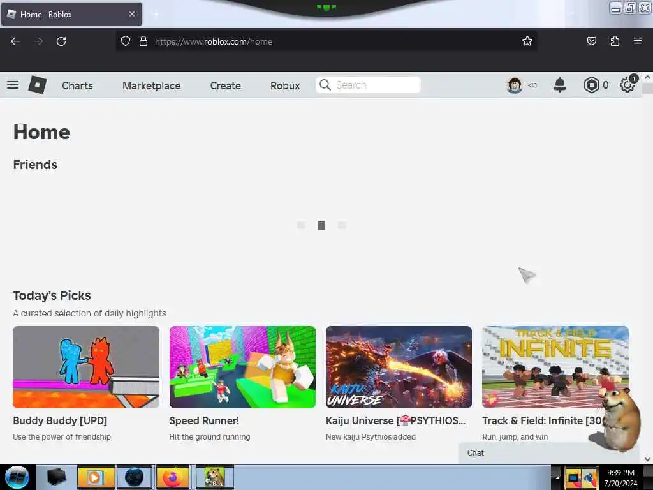The height and width of the screenshot is (490, 653).
Task: Focus the Roblox search field
Action: pyautogui.click(x=368, y=85)
